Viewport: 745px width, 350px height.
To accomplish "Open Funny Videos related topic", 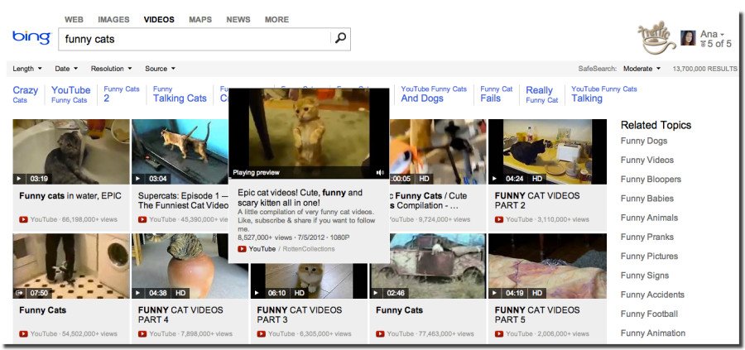I will click(x=647, y=160).
